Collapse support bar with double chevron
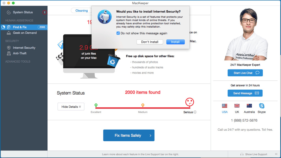This screenshot has width=281, height=158. pos(276,154)
